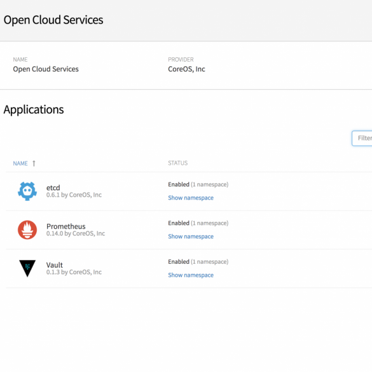Open the Vault application name

[x=55, y=265]
